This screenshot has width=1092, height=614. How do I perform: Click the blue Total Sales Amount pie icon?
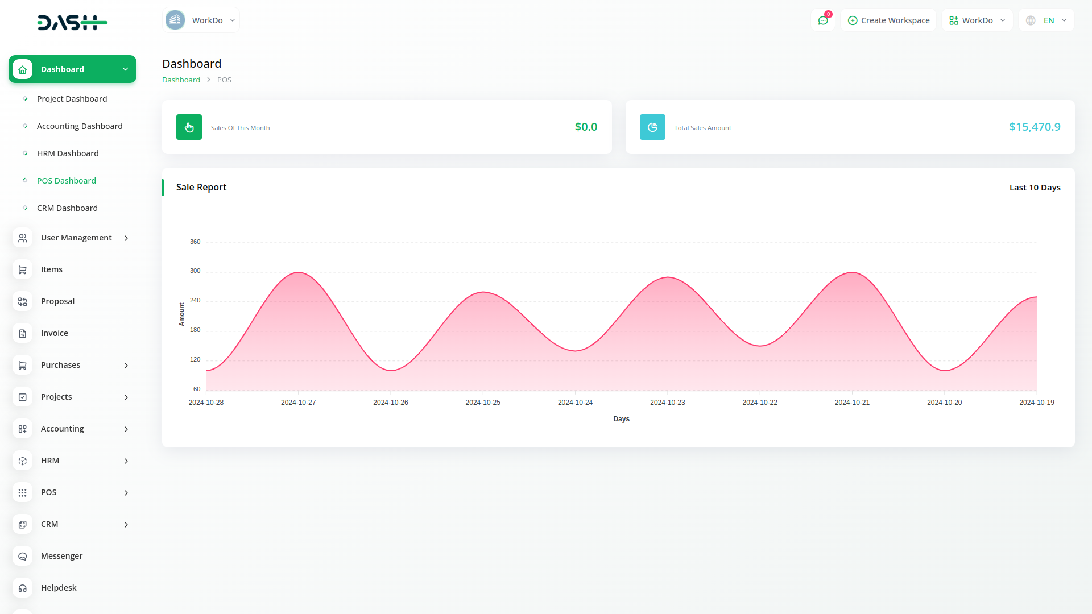(652, 127)
